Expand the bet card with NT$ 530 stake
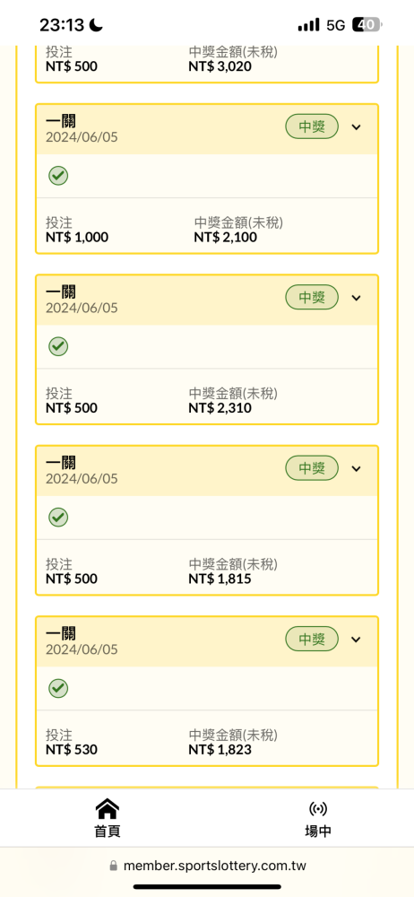 (x=357, y=639)
